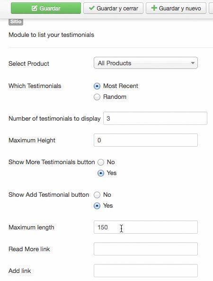Click the Select Product dropdown arrow

click(x=193, y=63)
